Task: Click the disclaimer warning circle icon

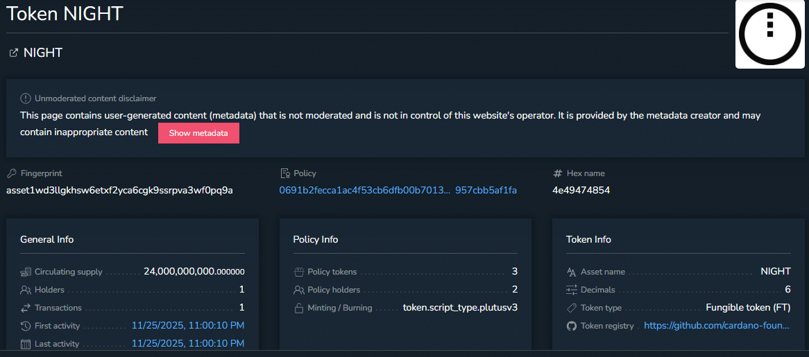Action: click(x=26, y=98)
